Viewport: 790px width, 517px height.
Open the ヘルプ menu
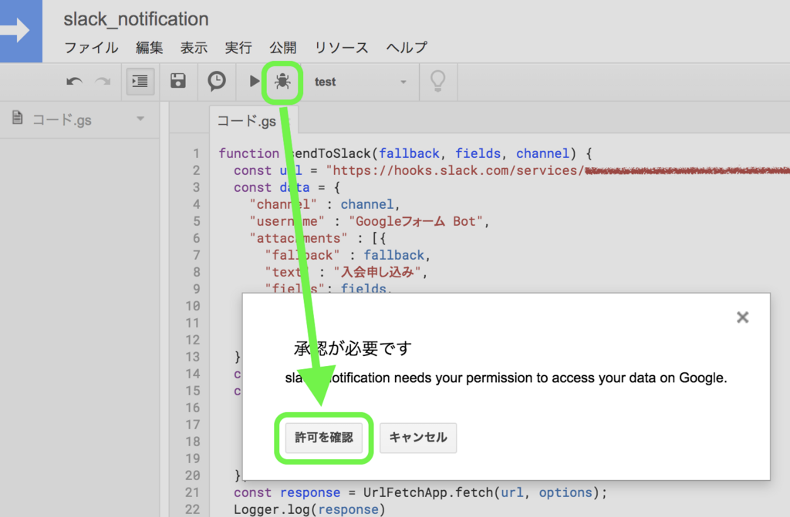[407, 47]
